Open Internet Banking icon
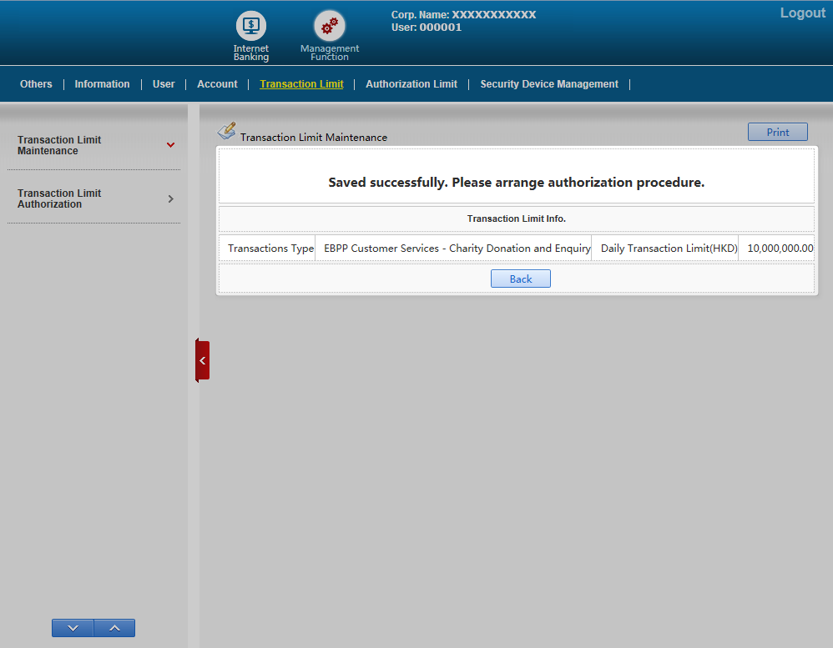 click(250, 26)
